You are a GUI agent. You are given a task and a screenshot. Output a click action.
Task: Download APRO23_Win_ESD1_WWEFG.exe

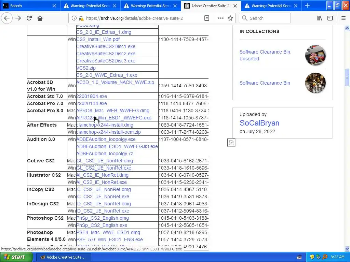coord(114,118)
